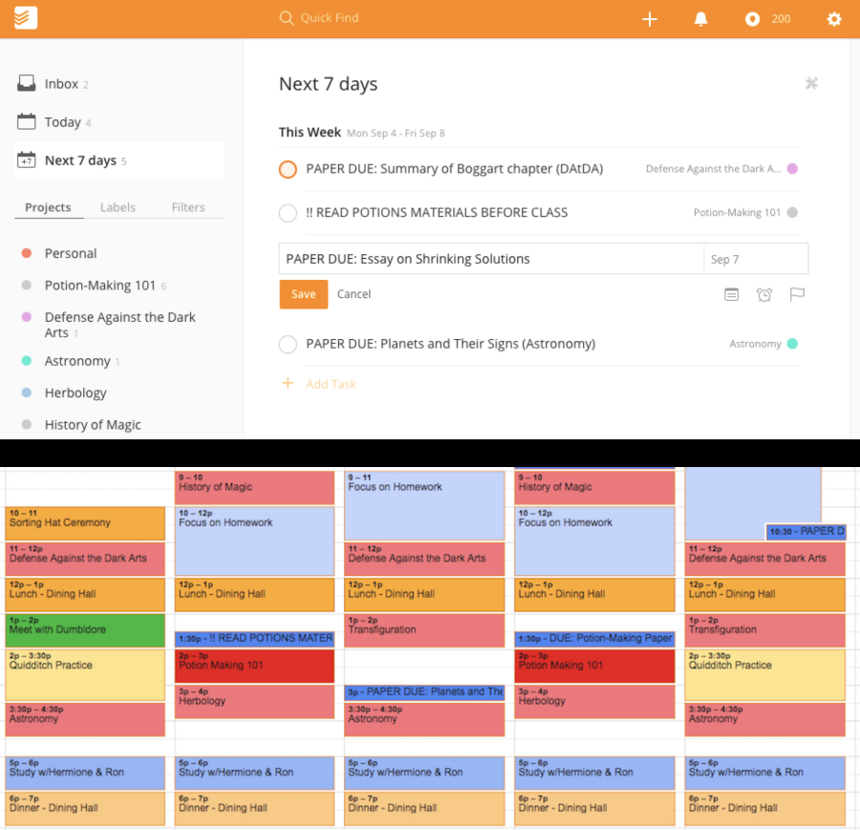Open the !! READ POTIONS MATERIALS BEFORE CLASS task text
Viewport: 860px width, 830px height.
[x=437, y=212]
